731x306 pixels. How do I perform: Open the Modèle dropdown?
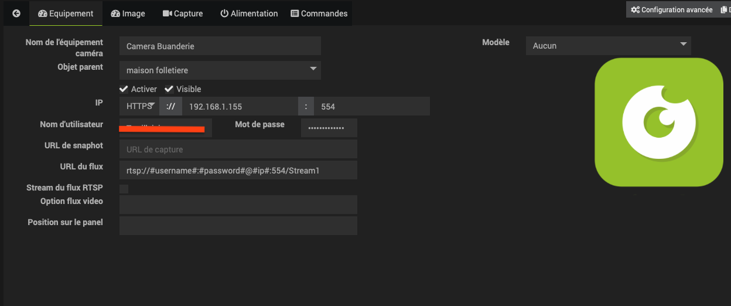[x=608, y=46]
